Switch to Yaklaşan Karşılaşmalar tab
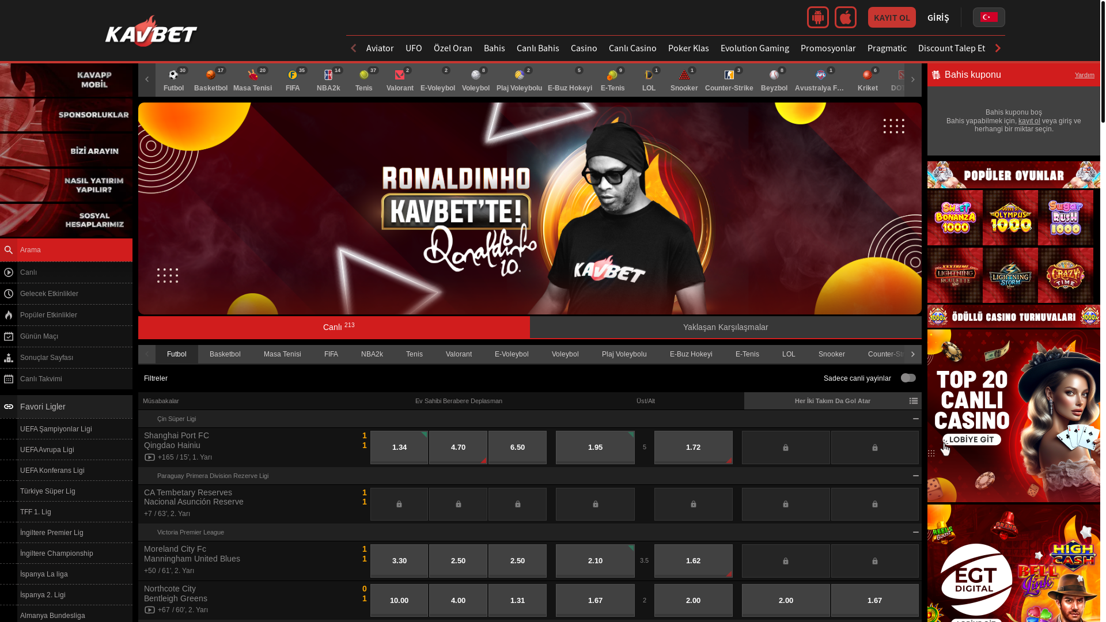Image resolution: width=1106 pixels, height=622 pixels. [725, 327]
